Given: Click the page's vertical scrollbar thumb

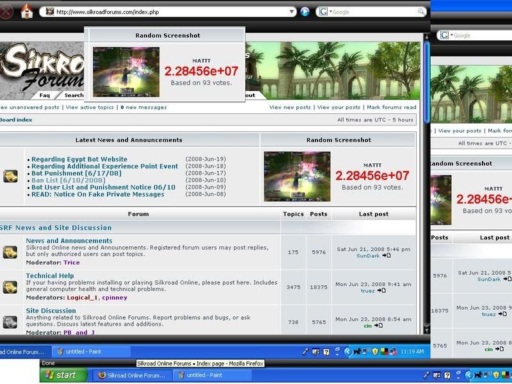Looking at the screenshot, I should pos(426,82).
